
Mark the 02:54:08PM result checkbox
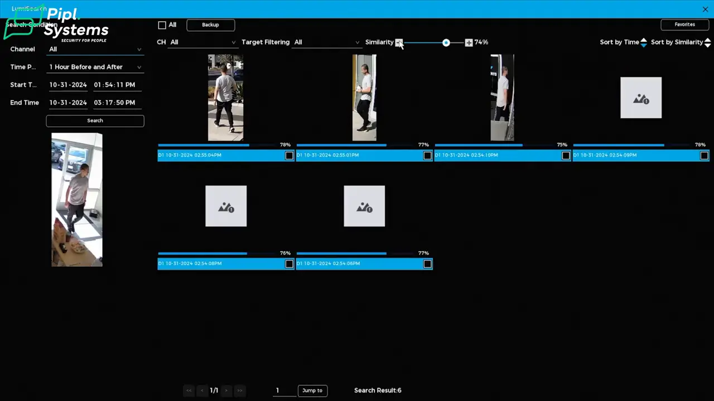[289, 264]
